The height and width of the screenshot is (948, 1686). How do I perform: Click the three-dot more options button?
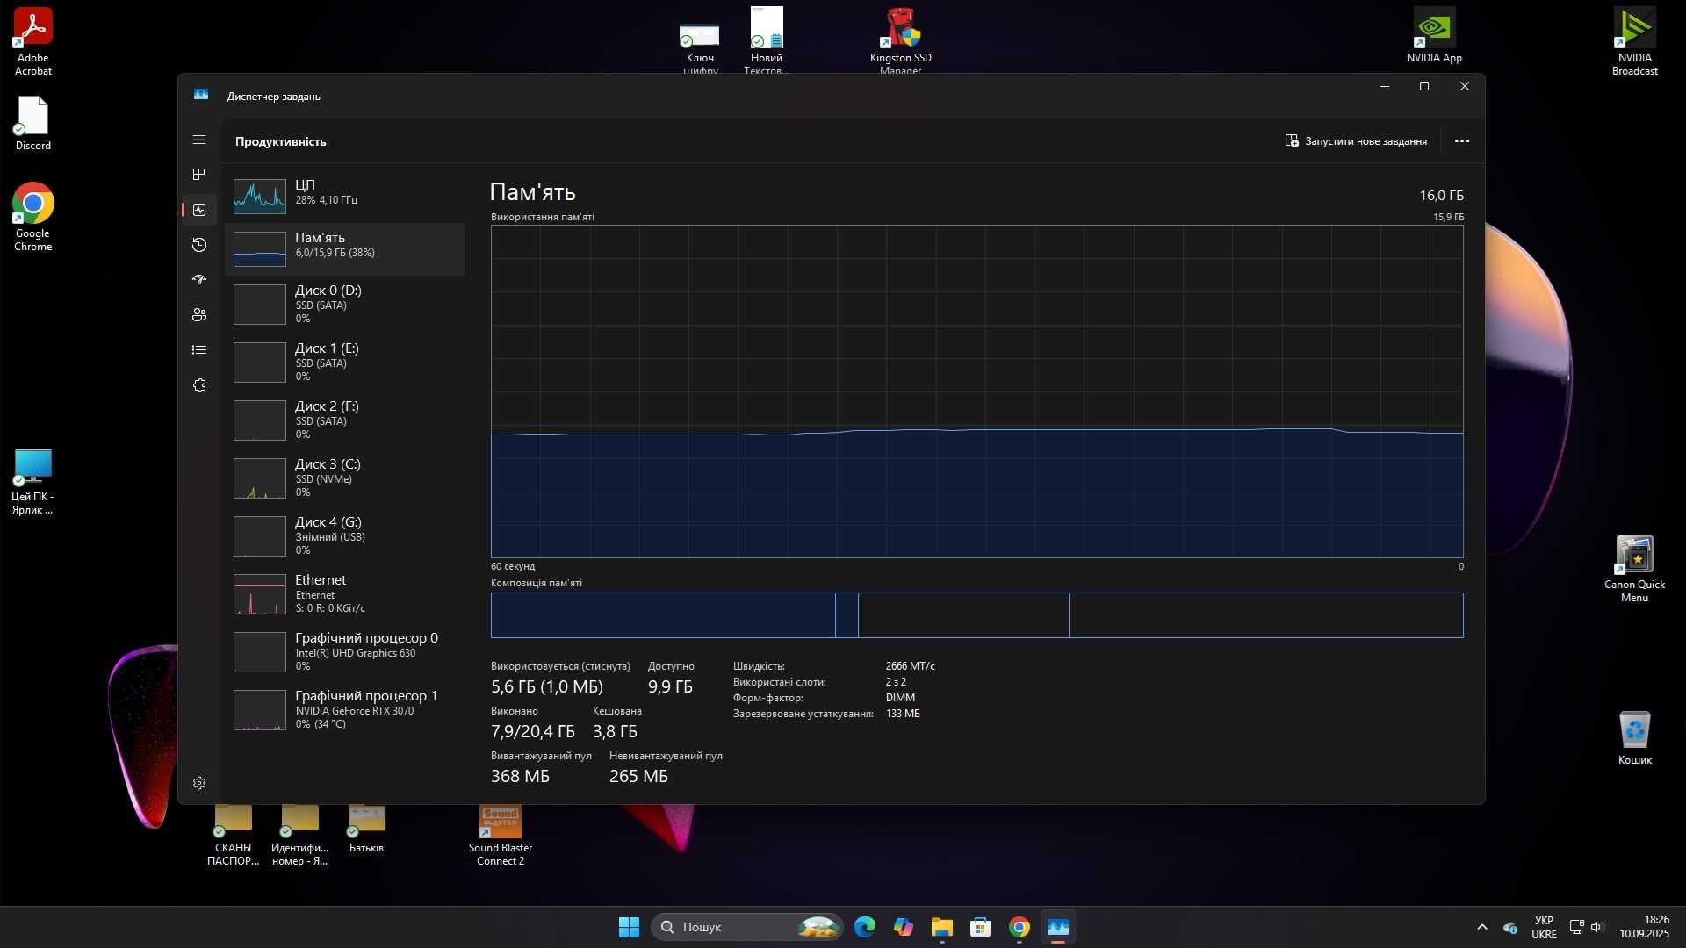[x=1462, y=141]
